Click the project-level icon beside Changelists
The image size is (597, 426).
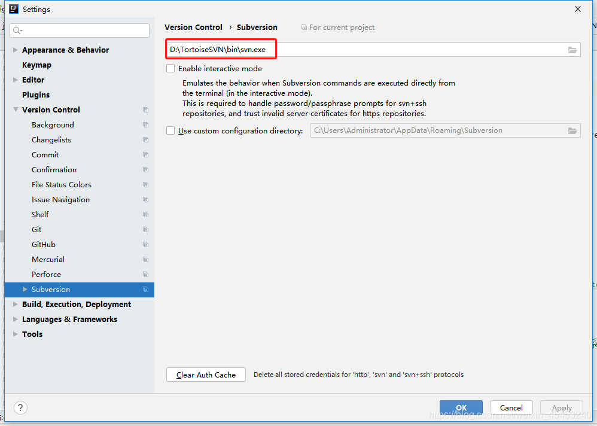pyautogui.click(x=145, y=140)
